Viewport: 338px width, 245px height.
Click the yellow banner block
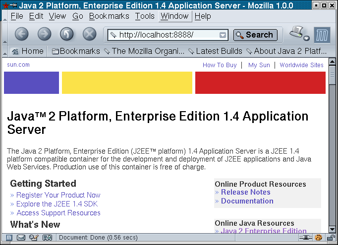[127, 82]
